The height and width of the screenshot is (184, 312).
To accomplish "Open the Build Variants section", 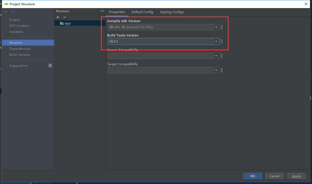I will pos(20,54).
